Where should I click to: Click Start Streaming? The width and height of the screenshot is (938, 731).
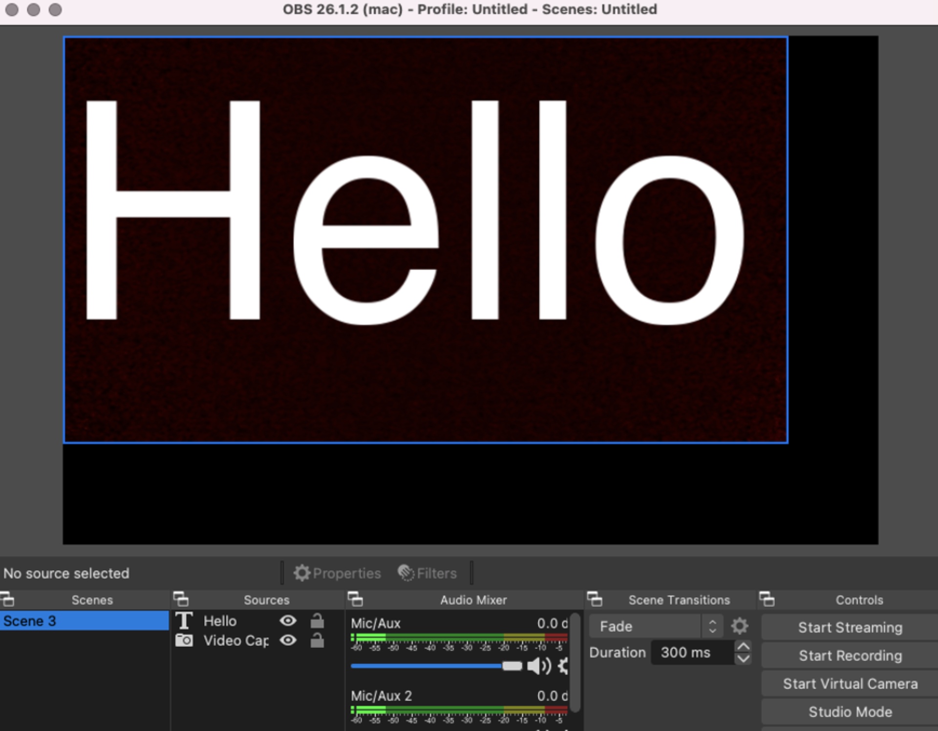pyautogui.click(x=850, y=627)
